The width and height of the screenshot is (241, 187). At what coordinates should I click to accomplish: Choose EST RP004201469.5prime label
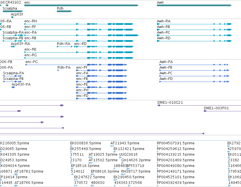coord(176,160)
